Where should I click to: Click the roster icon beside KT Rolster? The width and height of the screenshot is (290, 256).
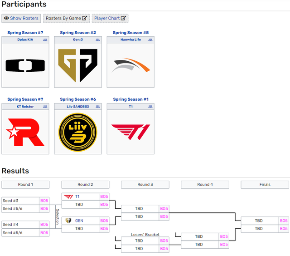[x=45, y=107]
